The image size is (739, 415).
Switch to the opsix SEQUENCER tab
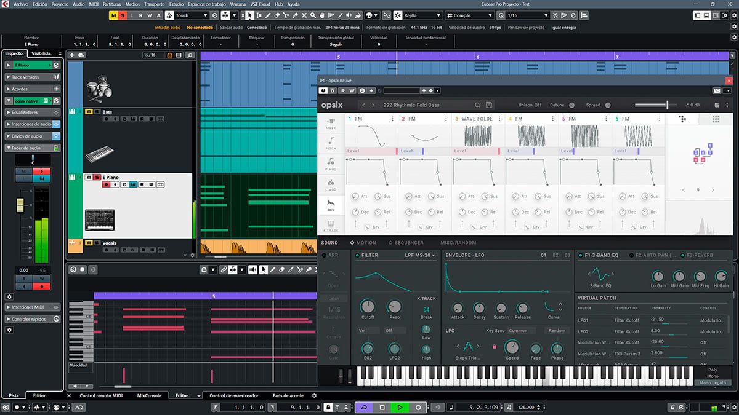409,243
